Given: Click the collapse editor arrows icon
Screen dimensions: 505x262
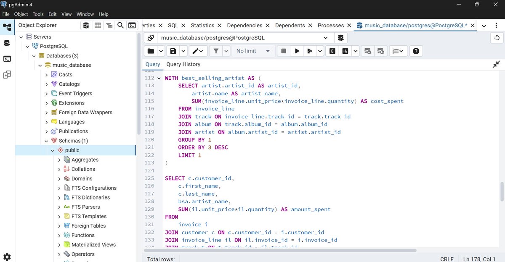Looking at the screenshot, I should [x=496, y=64].
